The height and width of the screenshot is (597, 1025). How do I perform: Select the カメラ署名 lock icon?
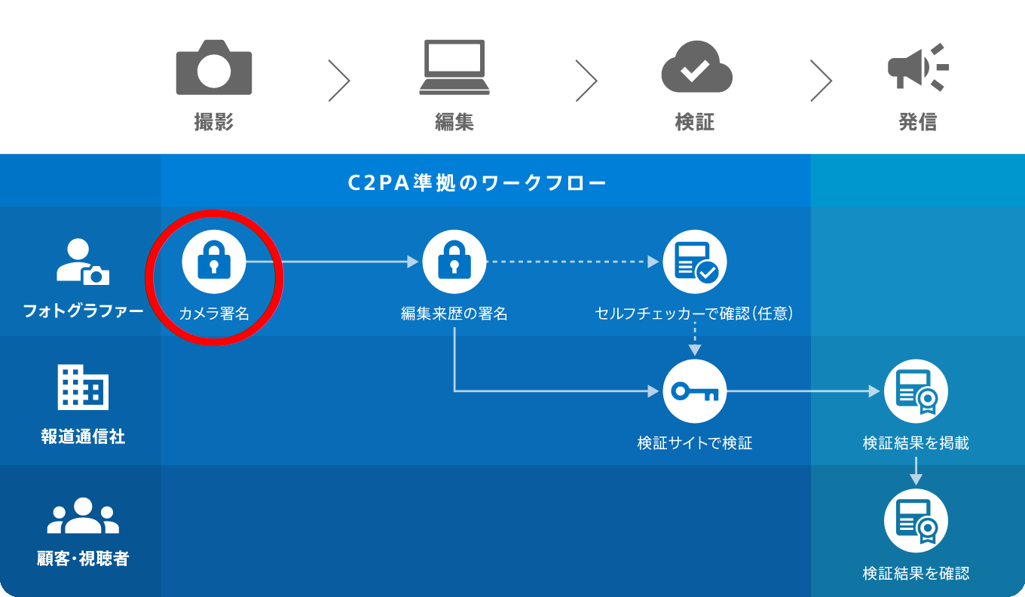(214, 262)
